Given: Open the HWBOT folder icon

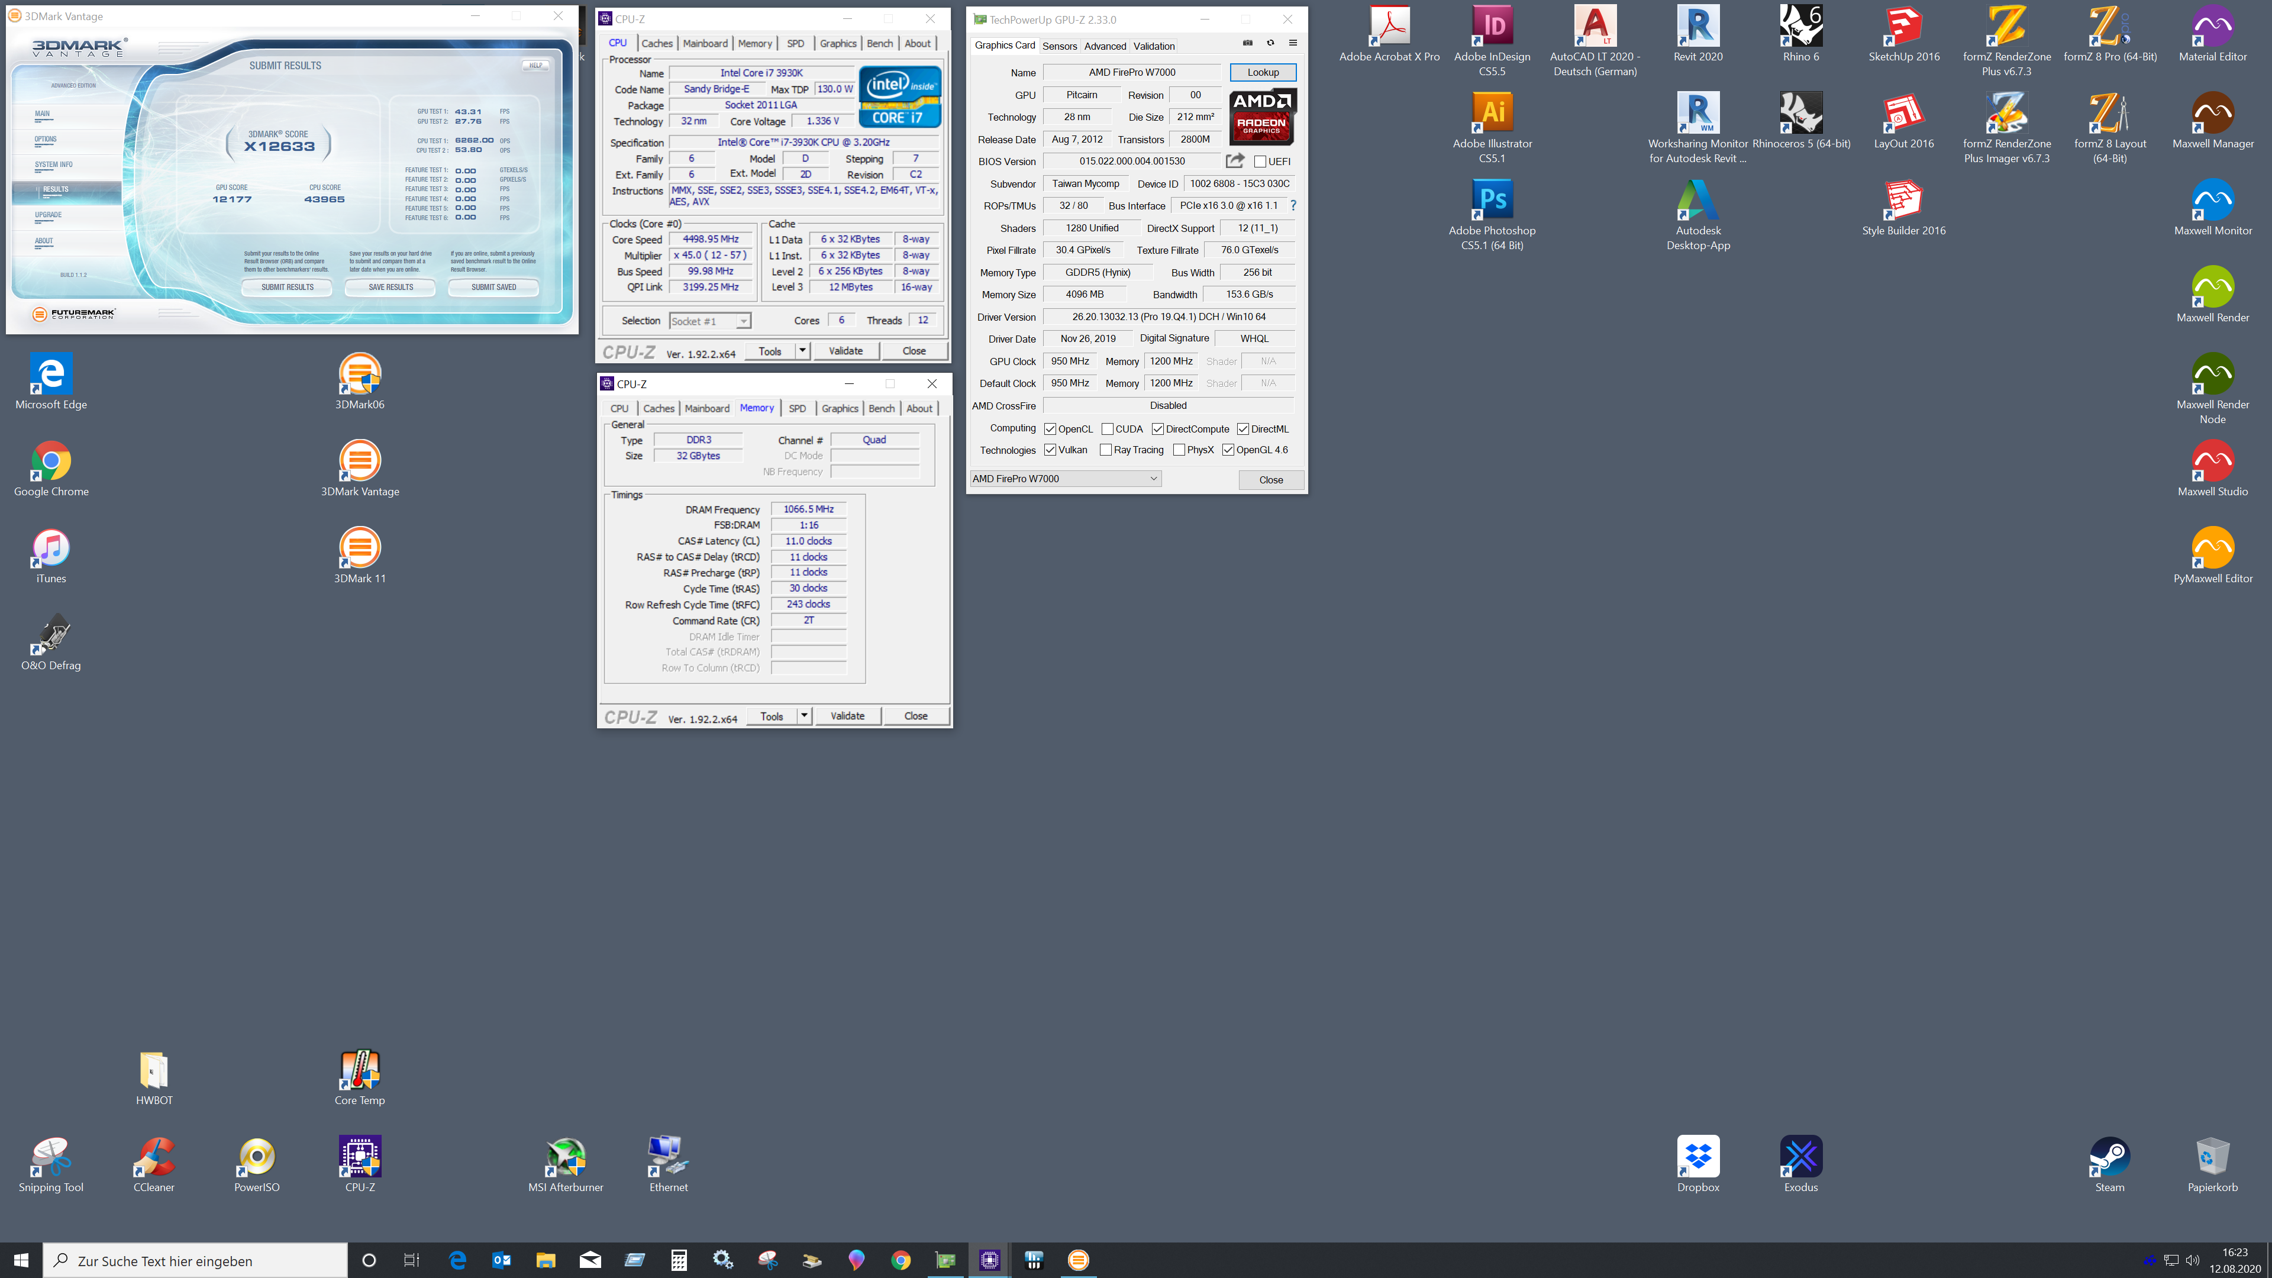Looking at the screenshot, I should click(153, 1077).
